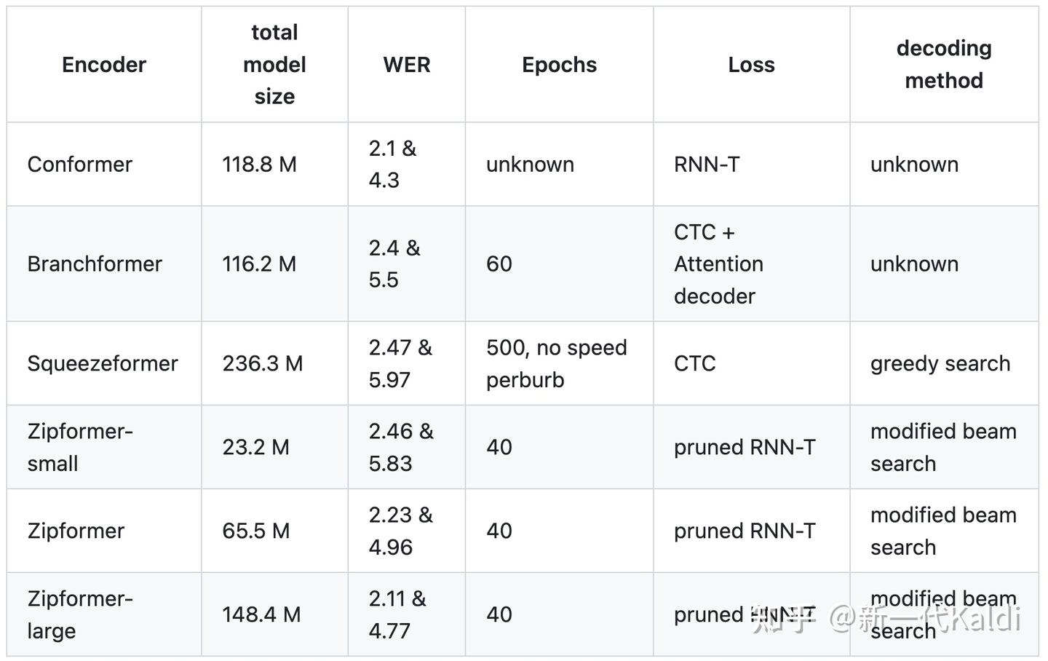
Task: Click the WER column header
Action: click(407, 65)
